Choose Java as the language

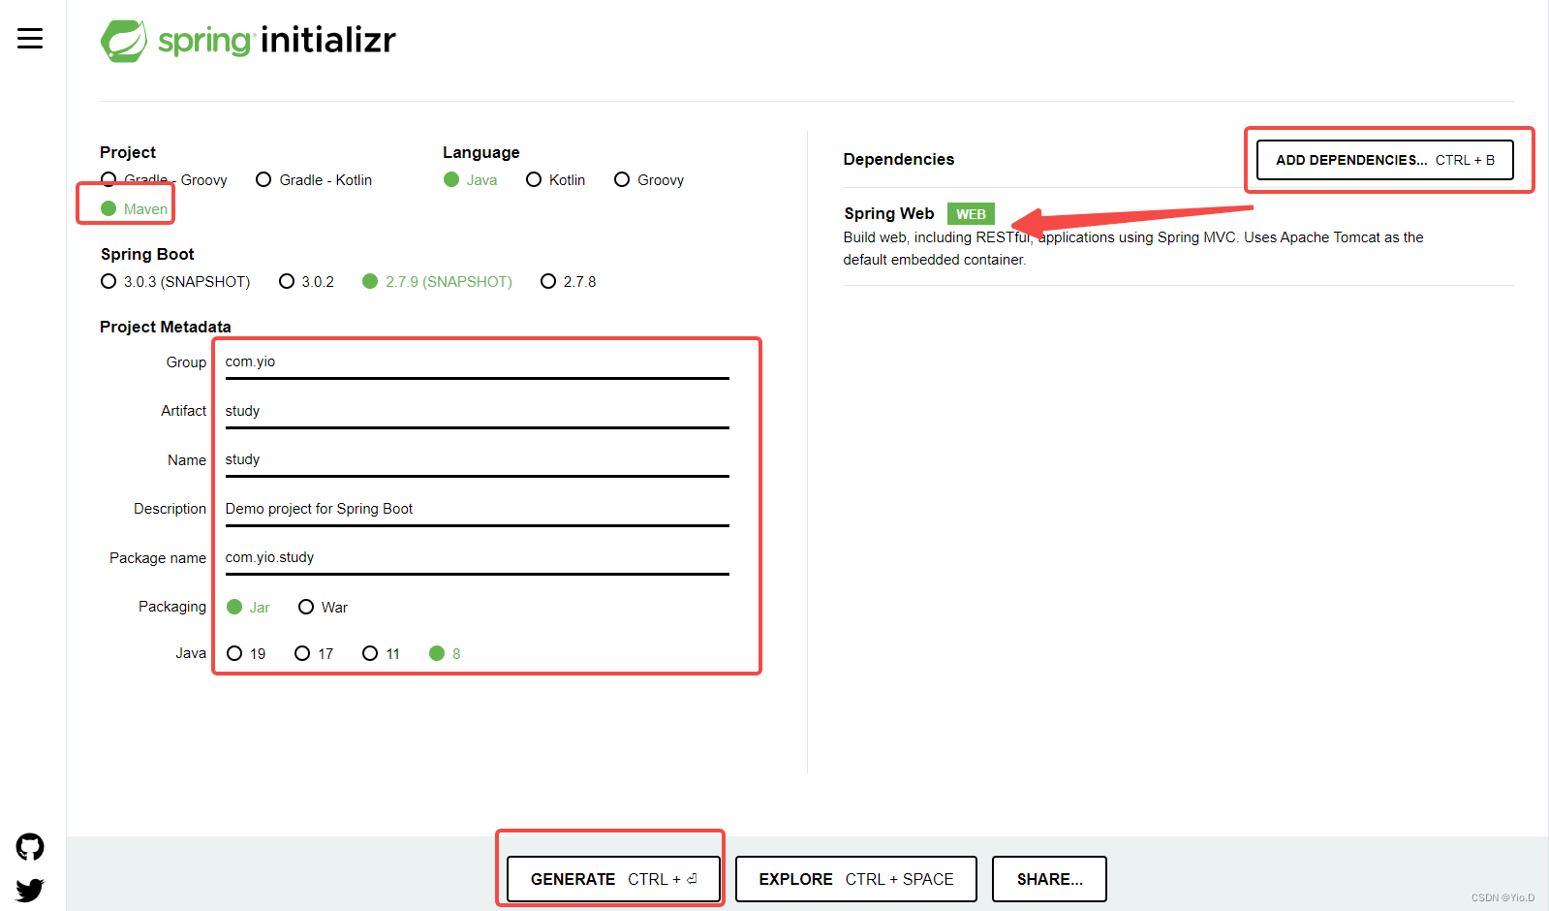pos(471,180)
